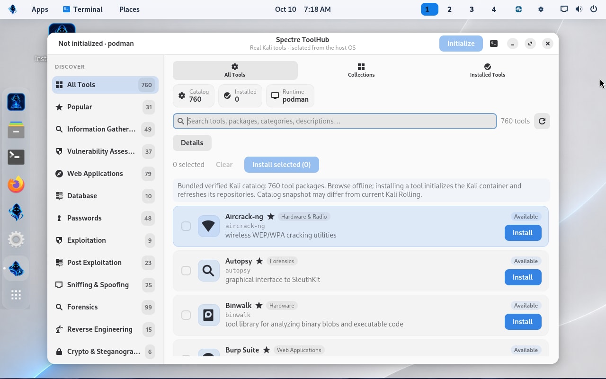The width and height of the screenshot is (606, 379).
Task: Select the All Tools tab
Action: point(235,71)
